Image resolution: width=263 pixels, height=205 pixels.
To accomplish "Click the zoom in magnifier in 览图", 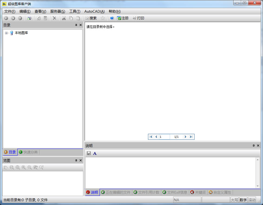I will (x=24, y=167).
